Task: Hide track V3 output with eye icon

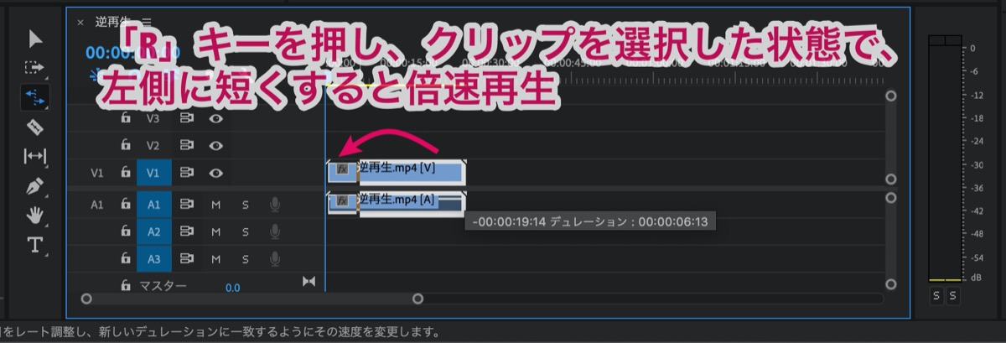Action: (216, 119)
